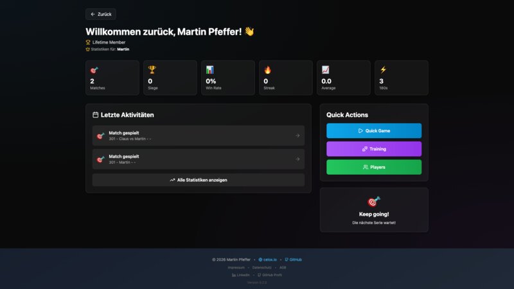
Task: Click the trophy icon next to Lifetime Member
Action: [x=88, y=42]
